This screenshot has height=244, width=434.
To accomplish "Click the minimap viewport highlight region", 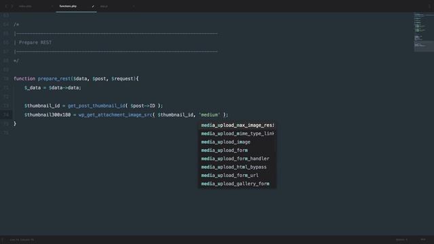I will [424, 46].
